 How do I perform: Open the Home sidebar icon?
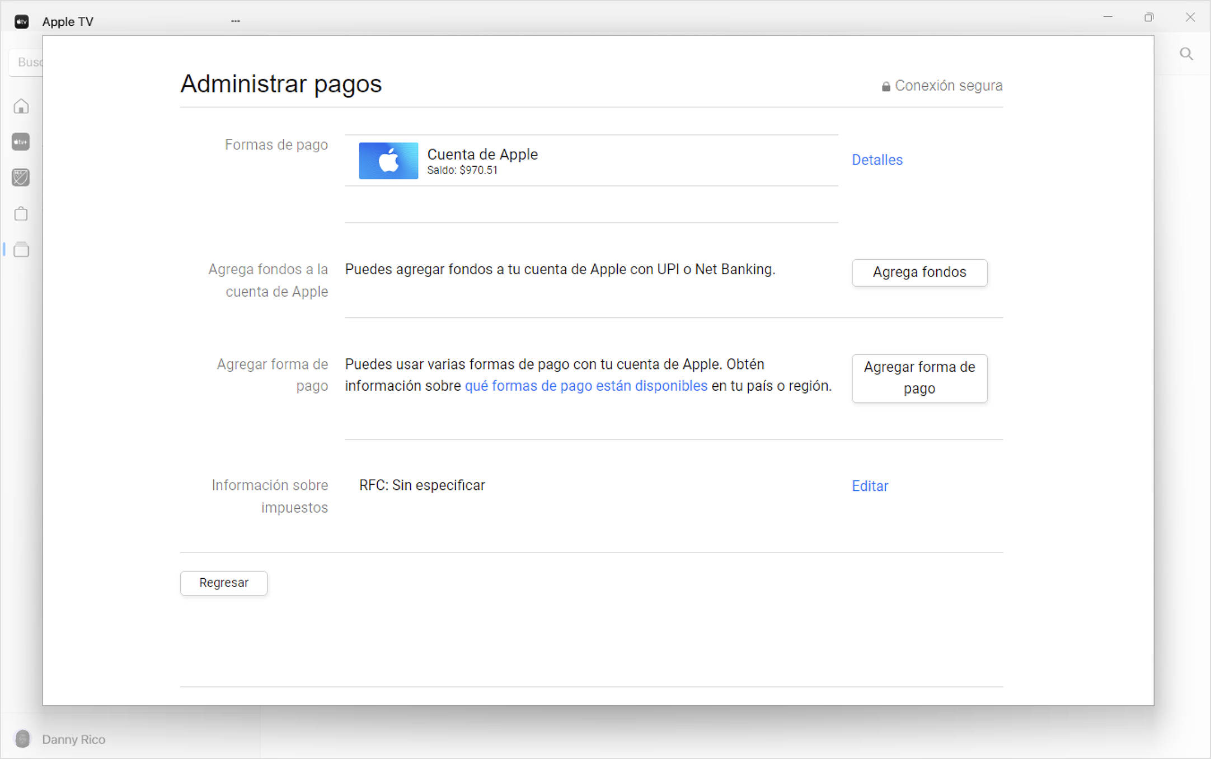21,106
